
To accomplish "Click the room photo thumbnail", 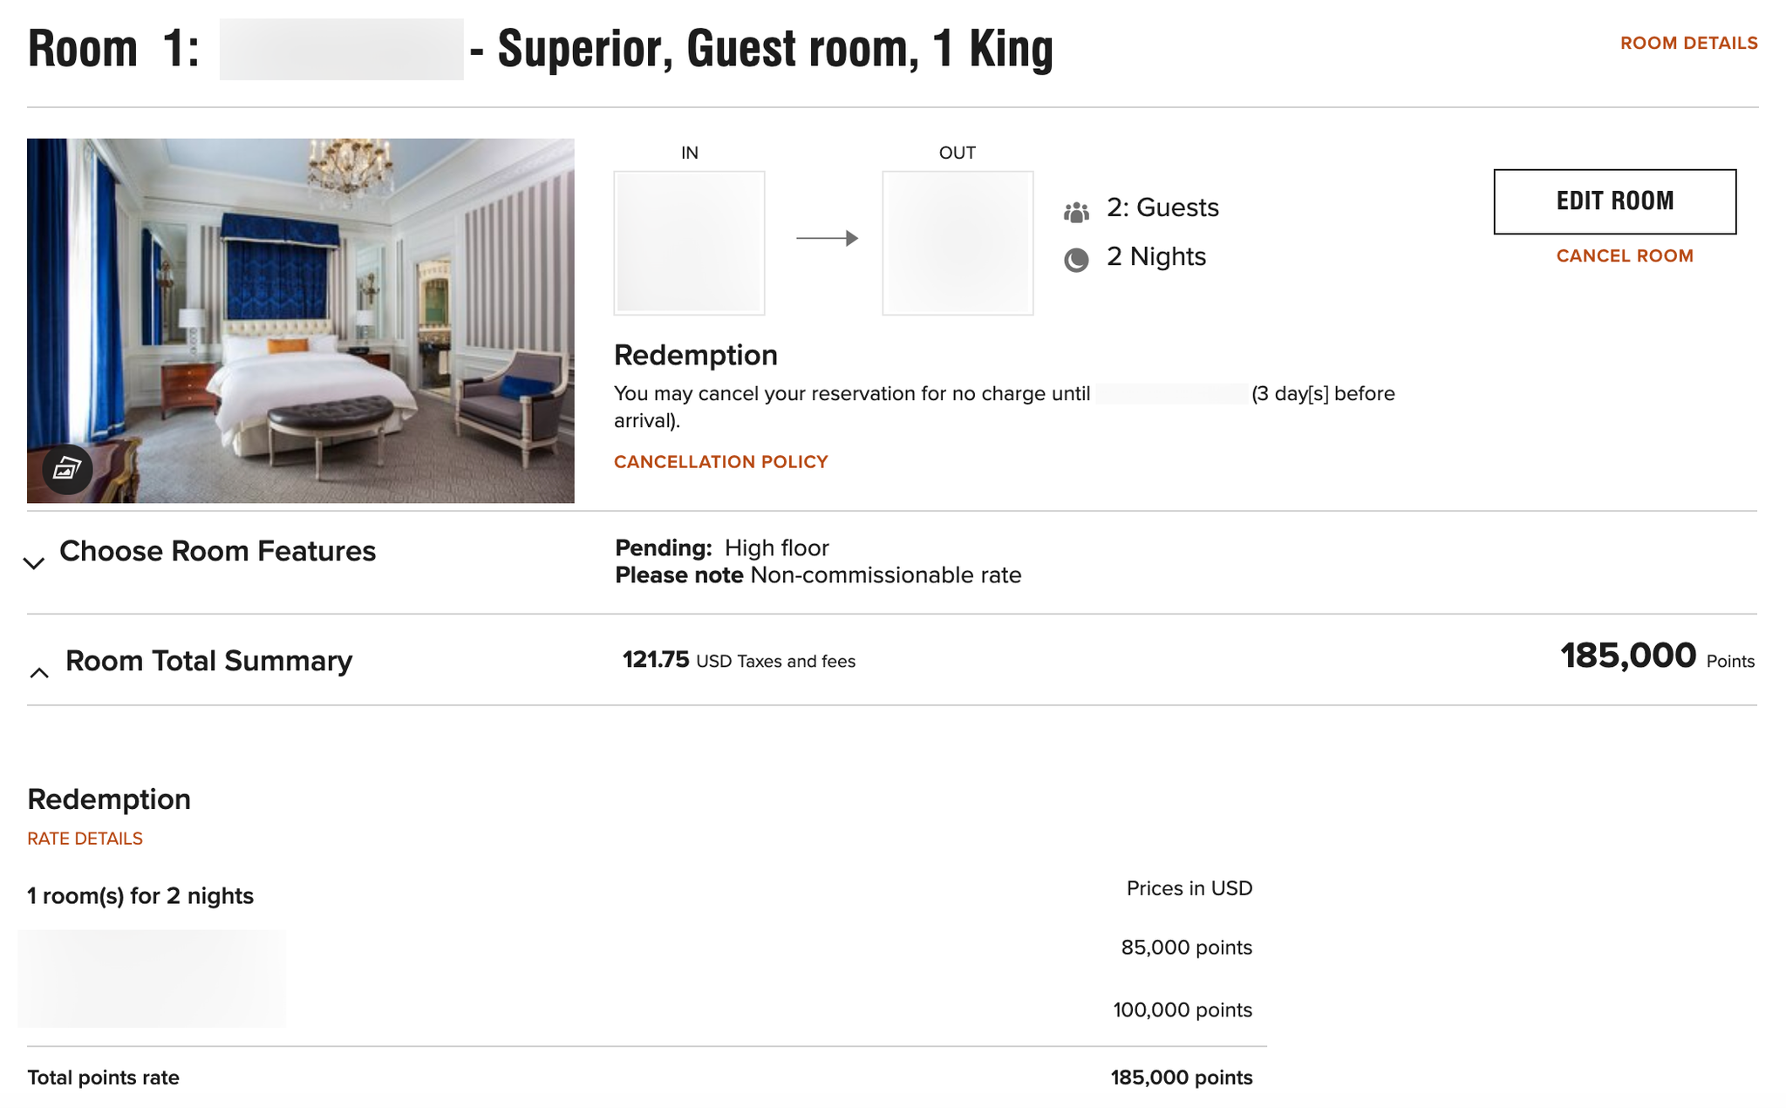I will click(x=301, y=319).
